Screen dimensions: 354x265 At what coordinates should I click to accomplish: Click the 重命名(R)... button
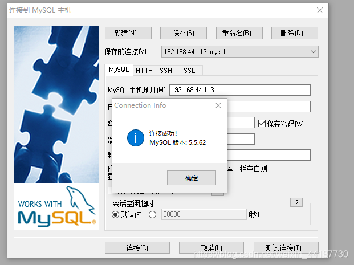(x=239, y=33)
